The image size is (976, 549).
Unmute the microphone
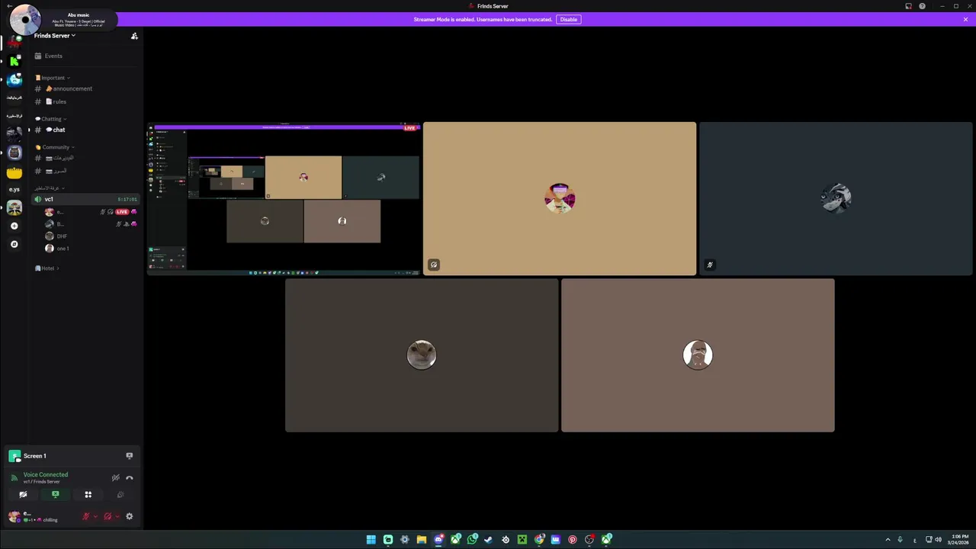[85, 517]
